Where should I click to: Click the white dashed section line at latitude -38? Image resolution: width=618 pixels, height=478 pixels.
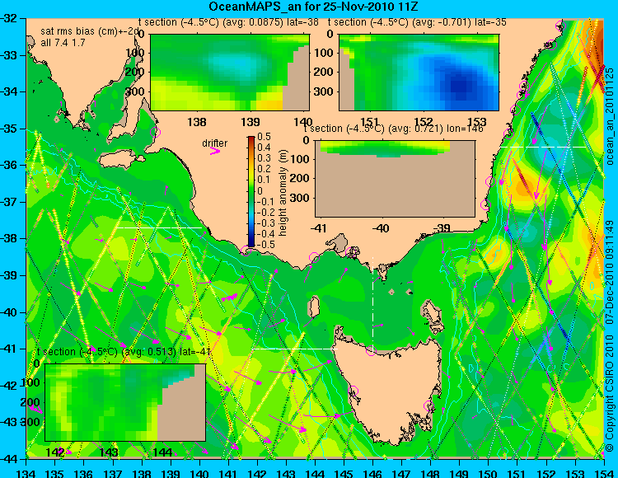point(158,227)
